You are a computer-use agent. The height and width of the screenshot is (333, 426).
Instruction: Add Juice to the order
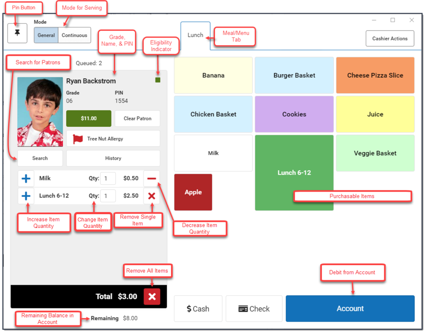(x=375, y=114)
